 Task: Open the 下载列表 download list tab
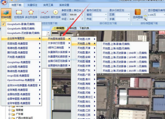84,28
